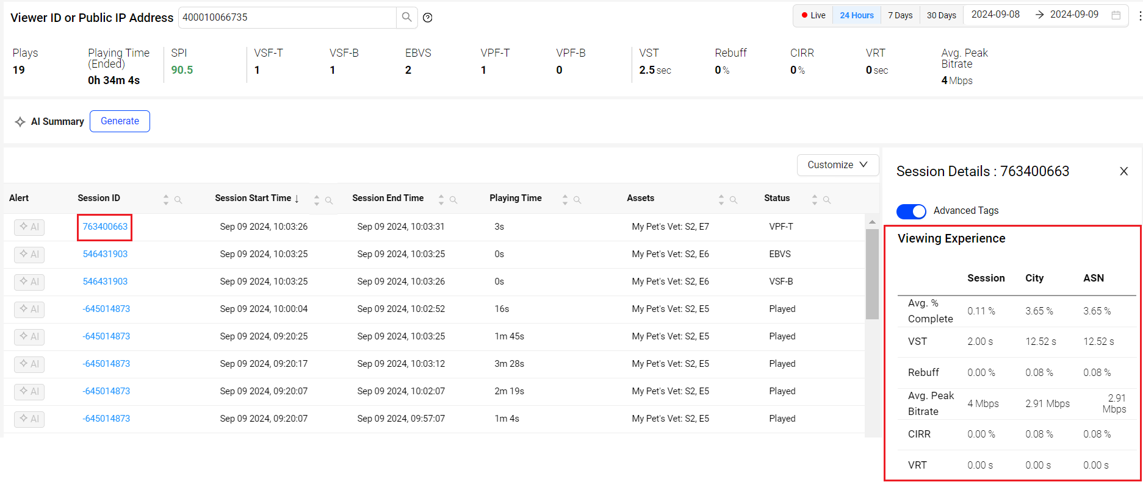Image resolution: width=1143 pixels, height=482 pixels.
Task: Sort the Playing Time column
Action: [565, 199]
